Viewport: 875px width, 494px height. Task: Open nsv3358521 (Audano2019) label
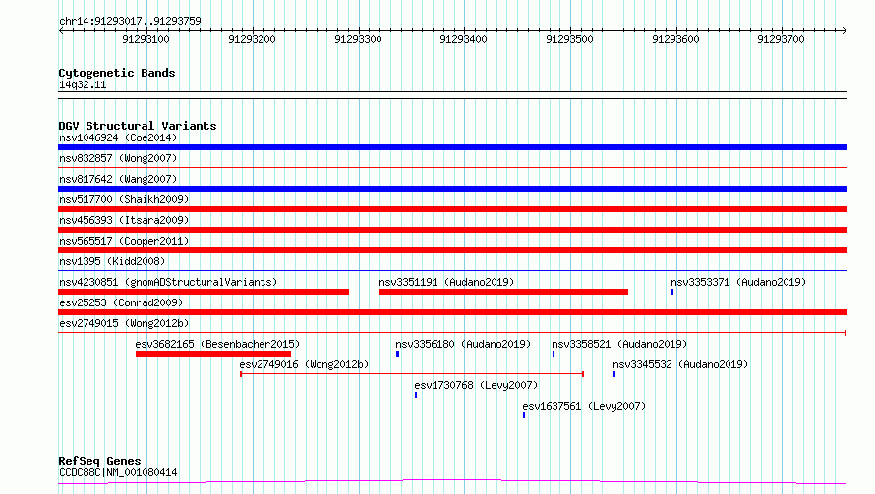[x=619, y=344]
